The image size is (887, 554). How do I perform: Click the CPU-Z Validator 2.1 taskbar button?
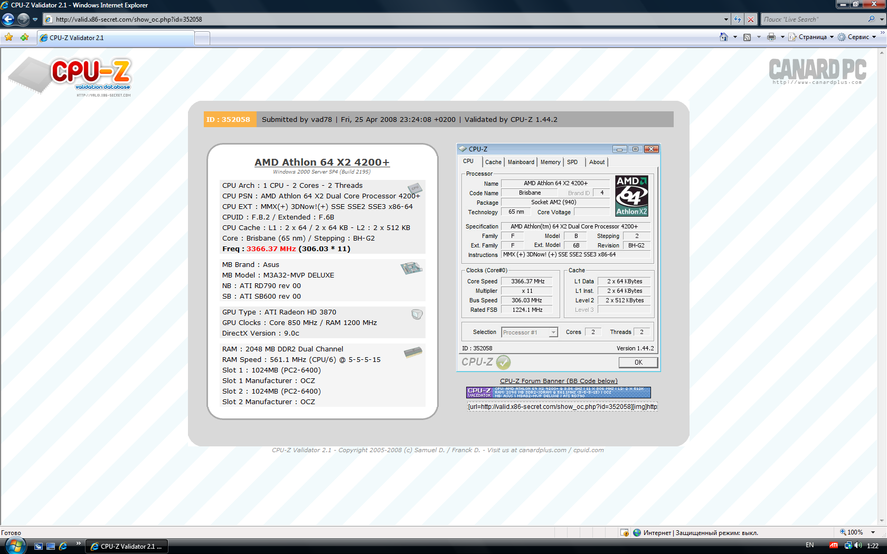tap(126, 547)
